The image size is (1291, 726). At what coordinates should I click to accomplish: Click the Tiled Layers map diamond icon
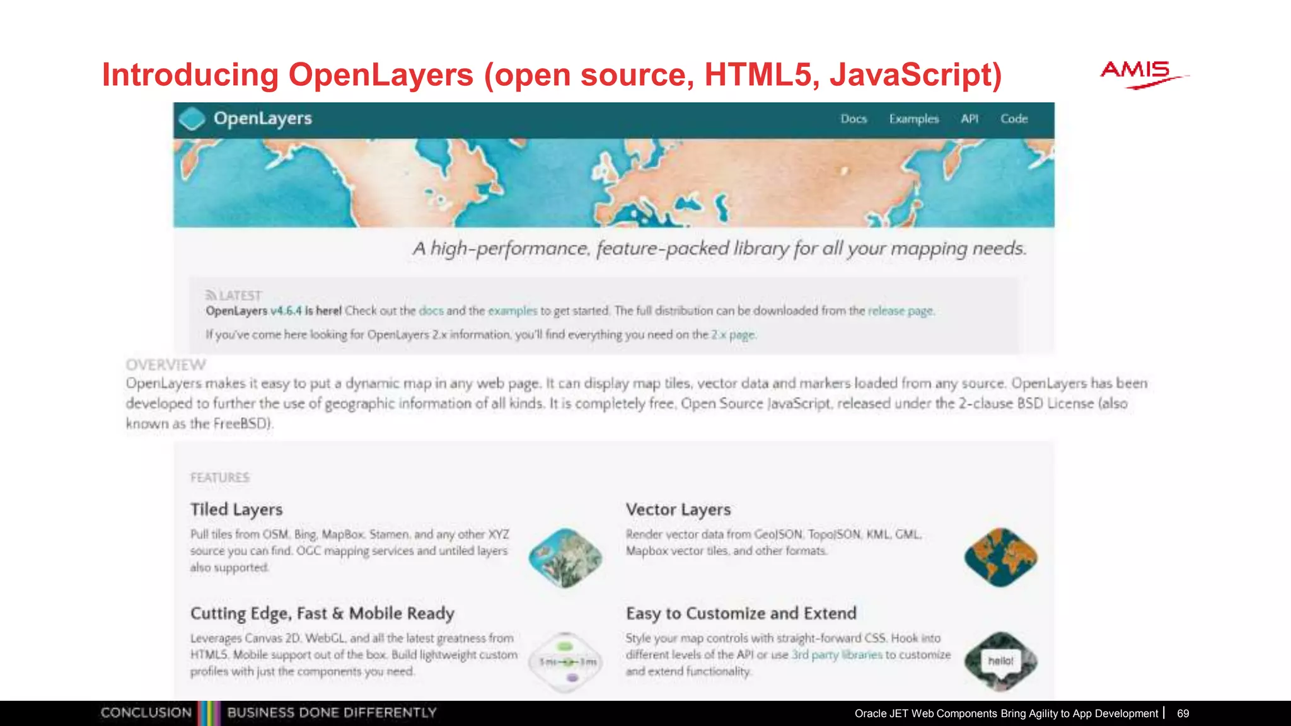tap(565, 558)
